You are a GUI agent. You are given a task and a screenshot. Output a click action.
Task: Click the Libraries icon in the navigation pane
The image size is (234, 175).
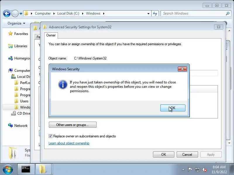pyautogui.click(x=10, y=46)
